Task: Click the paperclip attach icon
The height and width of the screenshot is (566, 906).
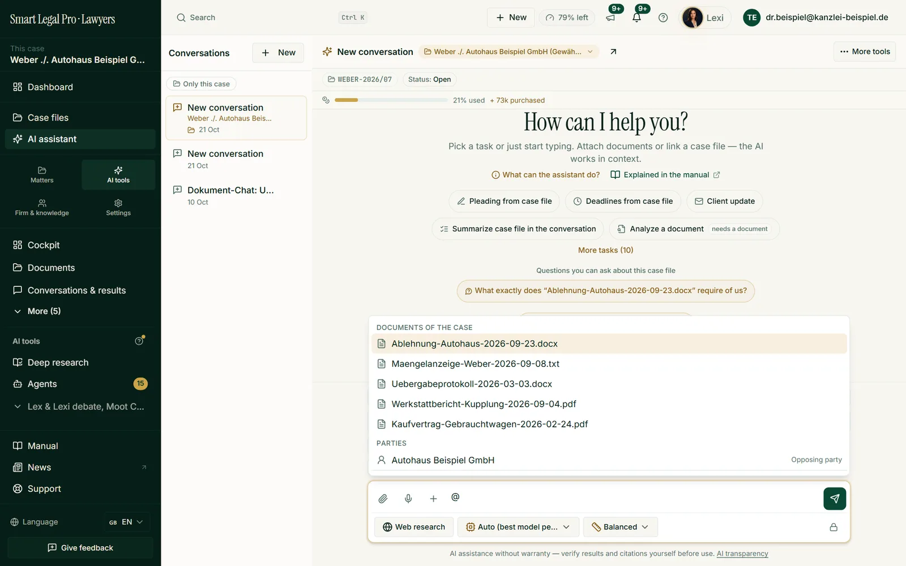Action: point(383,499)
